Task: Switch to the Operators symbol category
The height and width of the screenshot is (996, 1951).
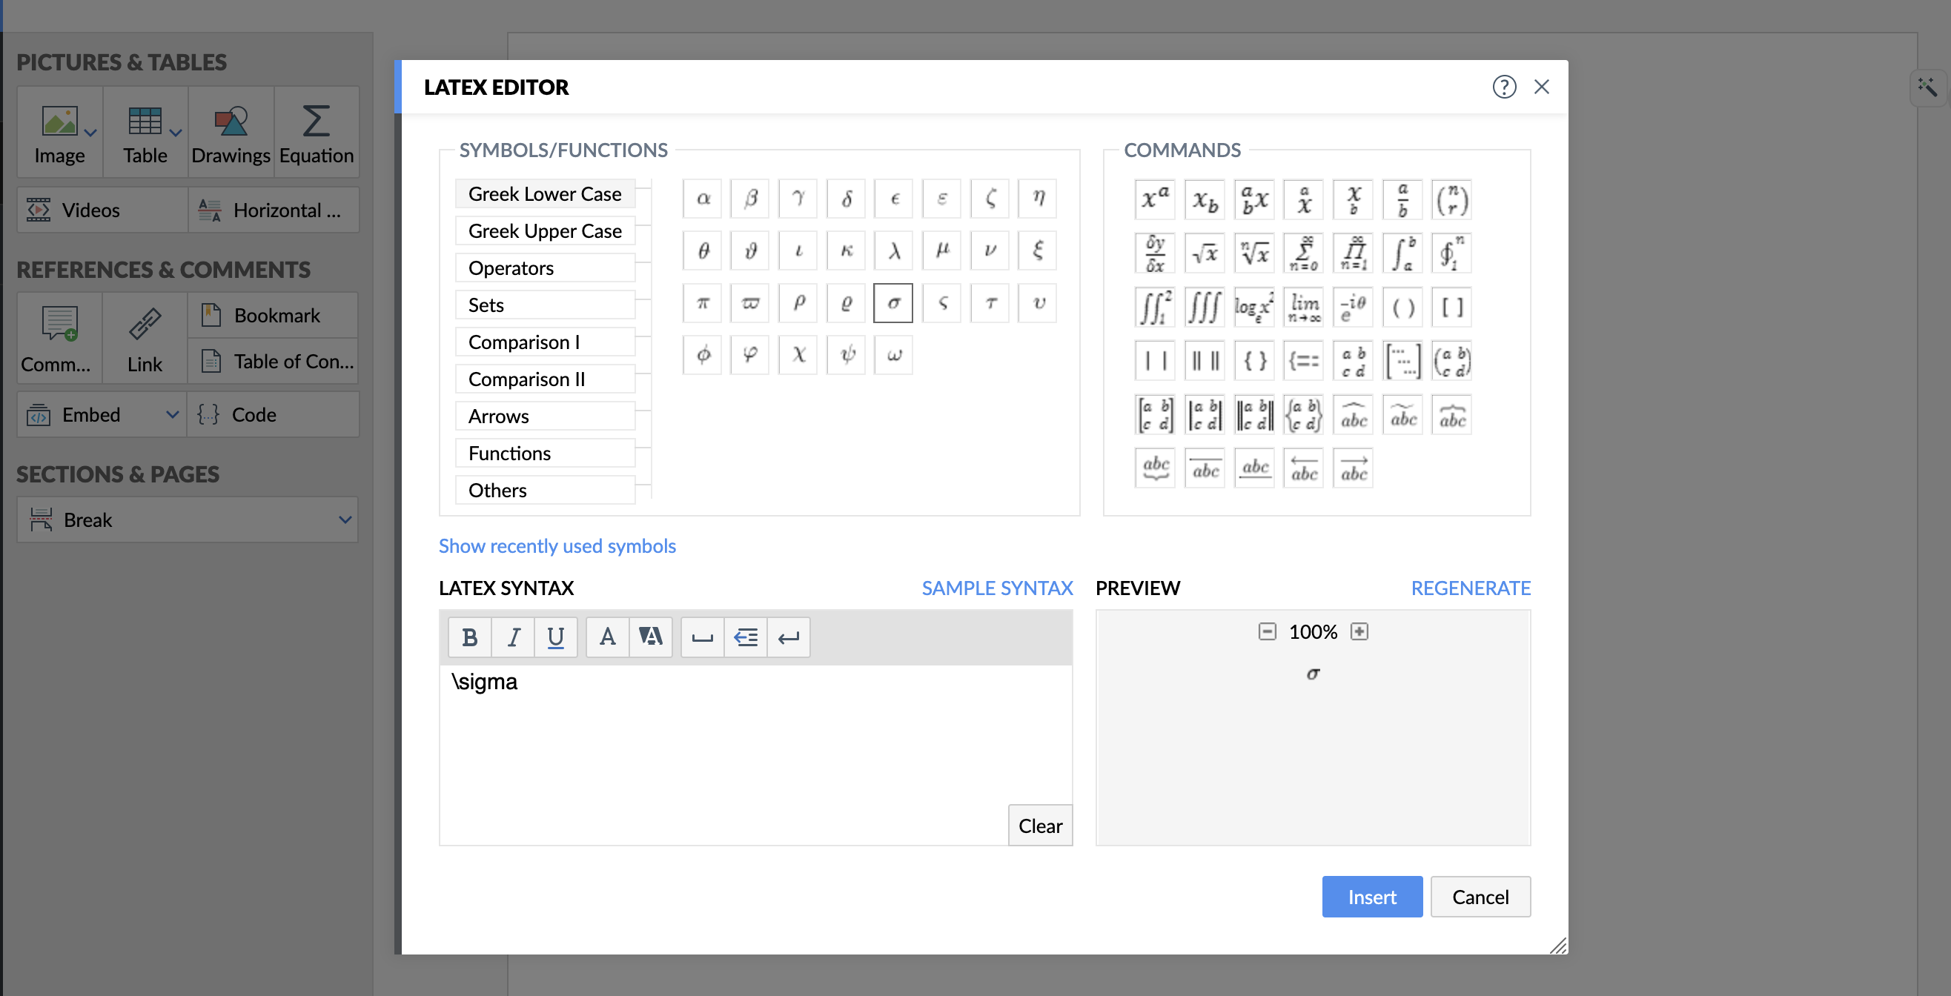Action: tap(545, 268)
